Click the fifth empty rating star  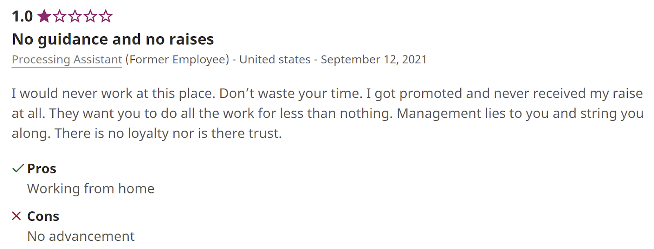coord(106,16)
